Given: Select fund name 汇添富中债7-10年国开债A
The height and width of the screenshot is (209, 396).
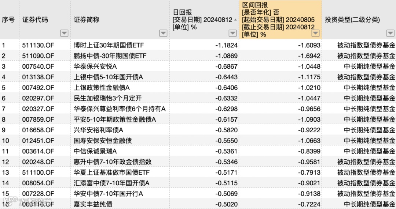Looking at the screenshot, I should tap(111, 183).
